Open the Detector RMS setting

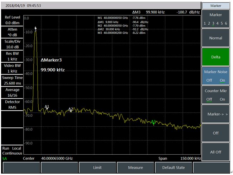(12, 104)
